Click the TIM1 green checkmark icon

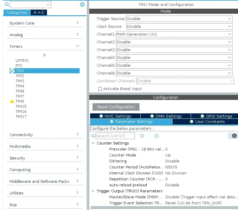pyautogui.click(x=12, y=71)
